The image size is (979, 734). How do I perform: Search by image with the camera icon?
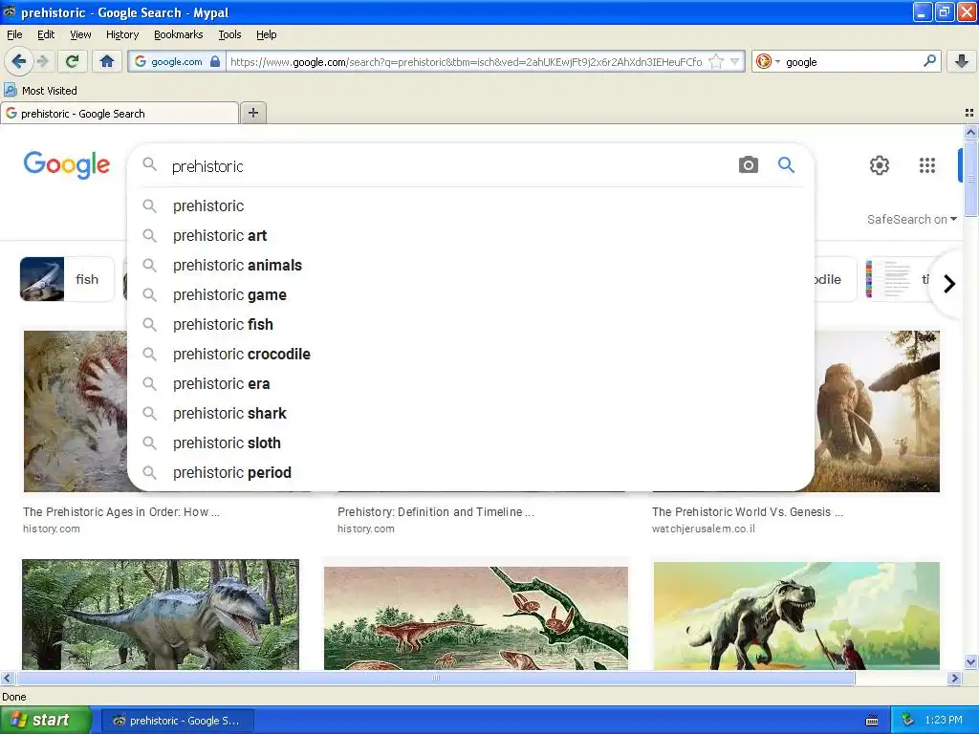pos(748,164)
